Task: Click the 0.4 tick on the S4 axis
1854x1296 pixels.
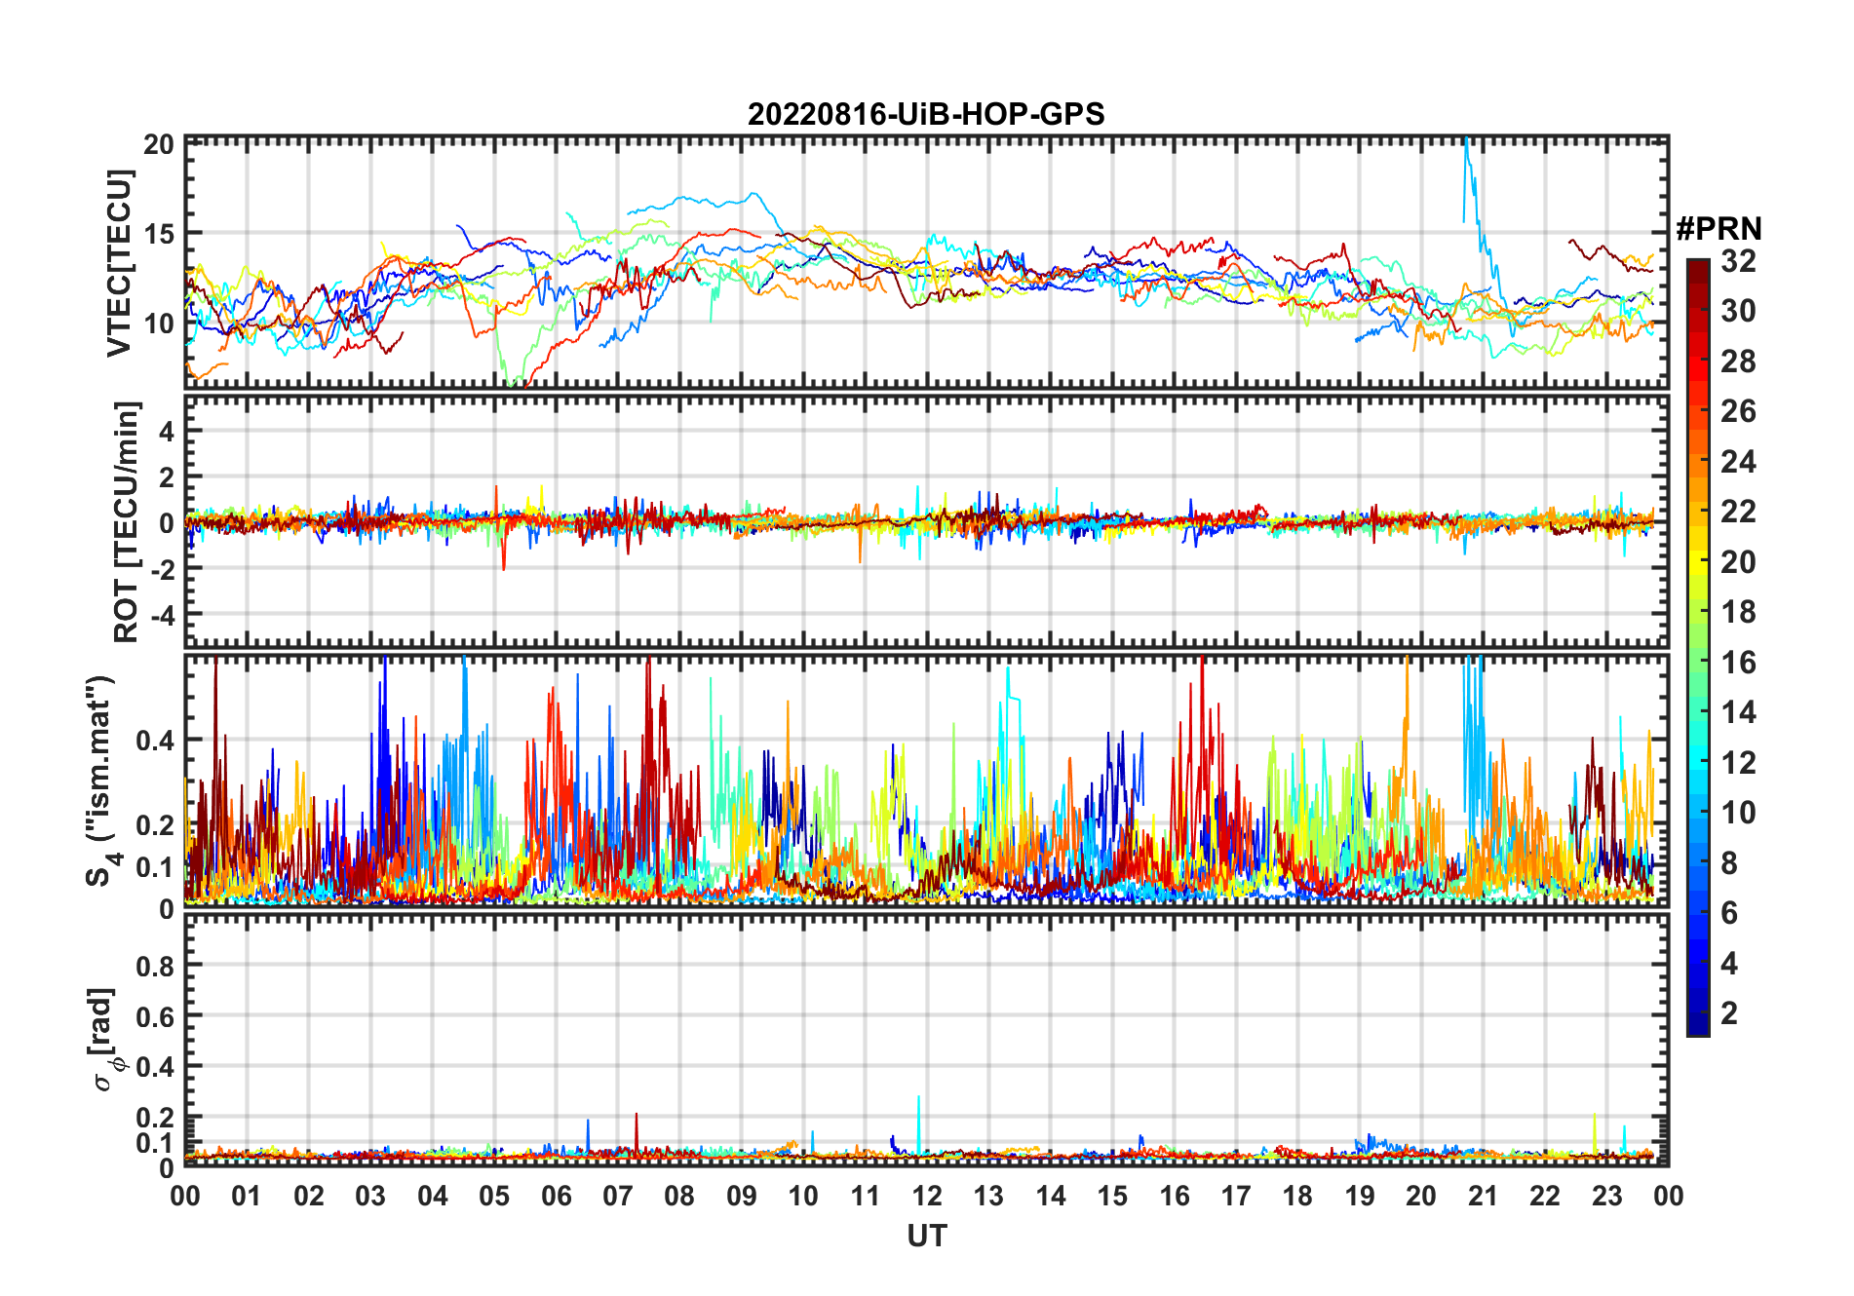Action: coord(155,741)
